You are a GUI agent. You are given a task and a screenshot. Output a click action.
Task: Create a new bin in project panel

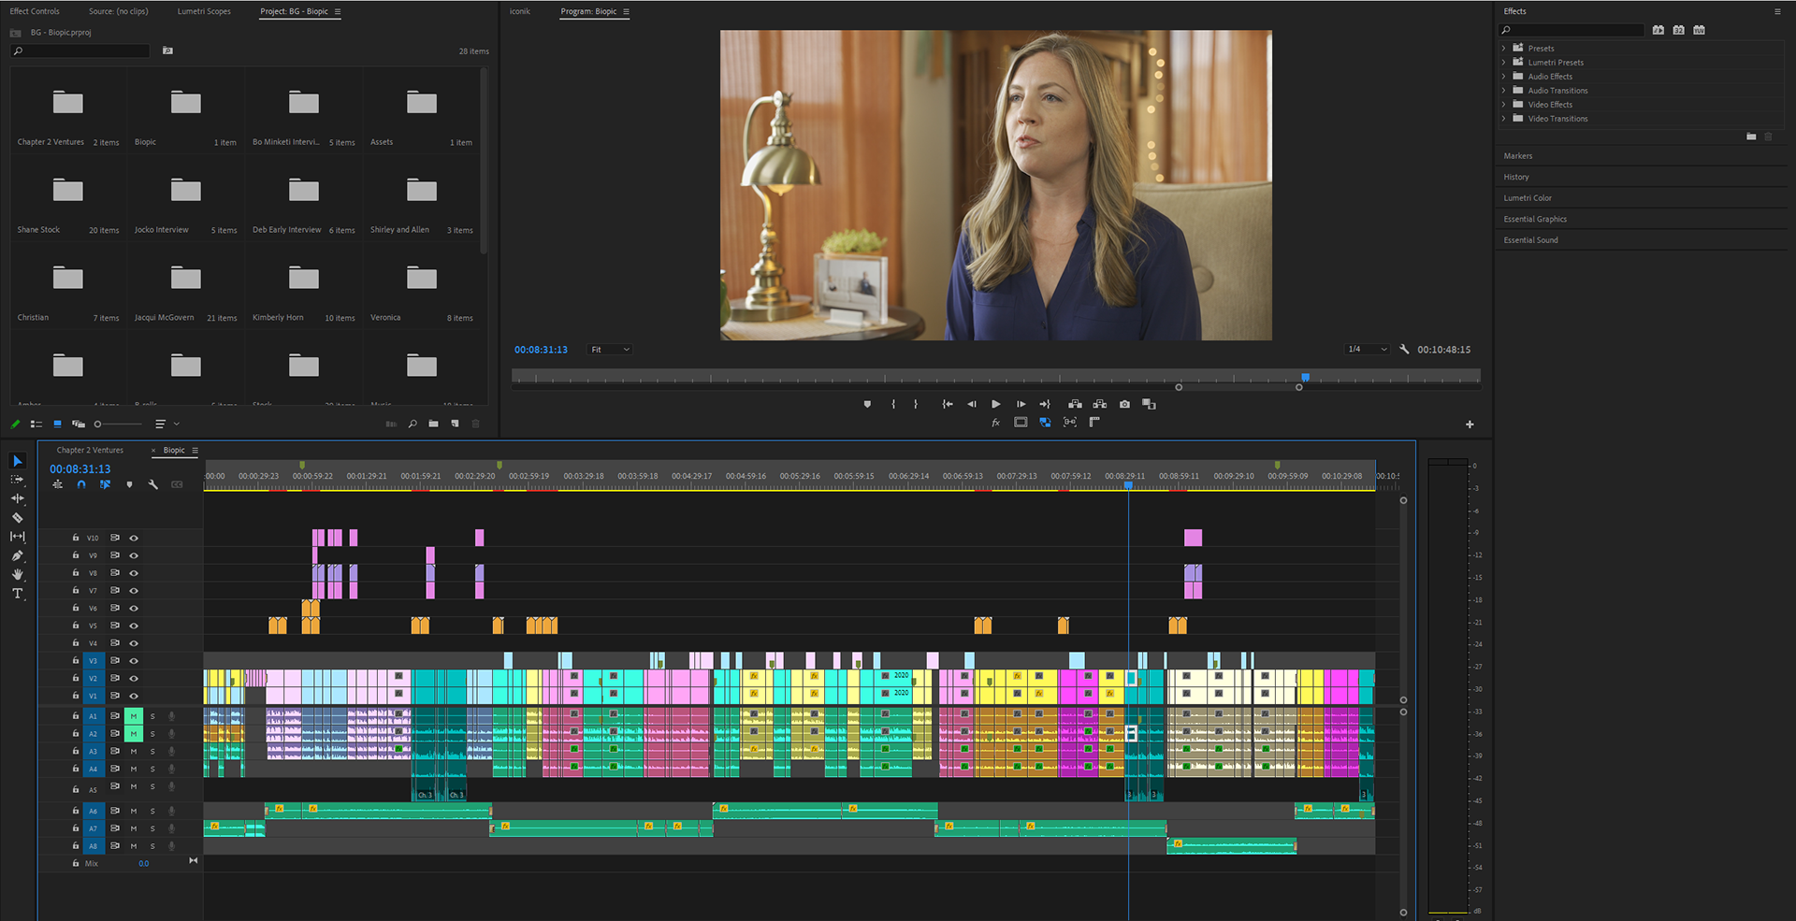click(433, 424)
